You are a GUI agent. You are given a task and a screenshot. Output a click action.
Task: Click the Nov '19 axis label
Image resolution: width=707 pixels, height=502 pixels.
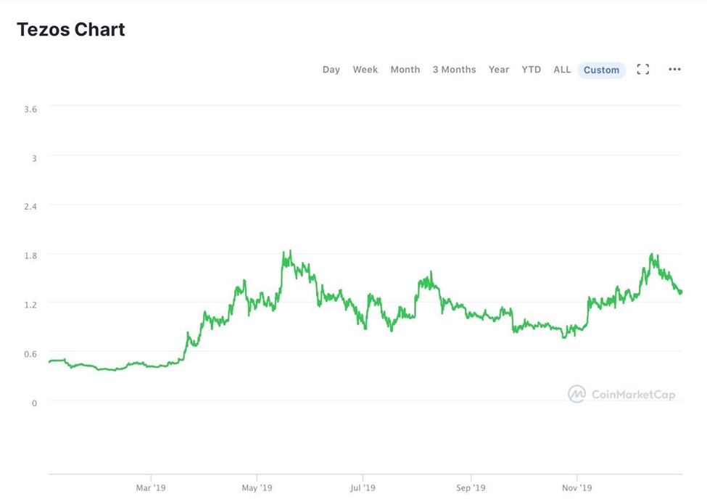point(576,487)
